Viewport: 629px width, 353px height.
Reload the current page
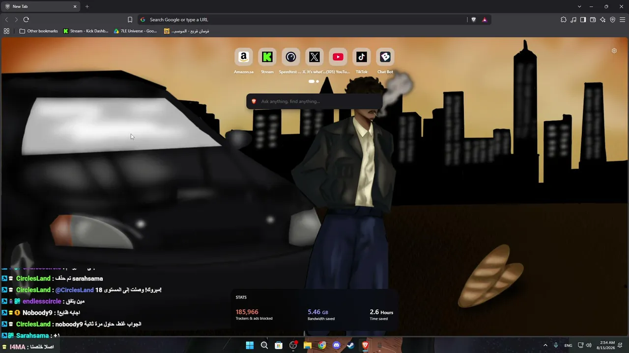[x=26, y=20]
